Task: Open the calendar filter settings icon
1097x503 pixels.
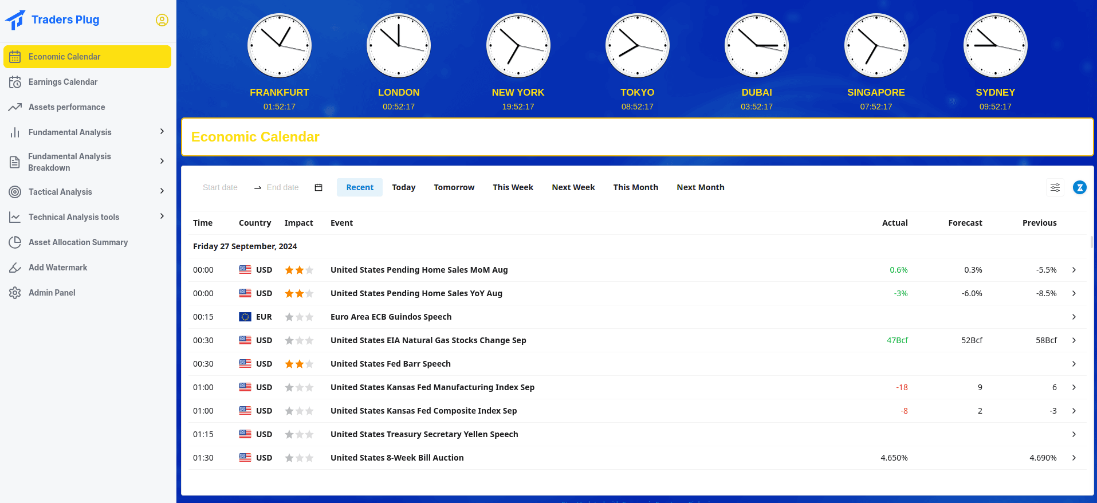Action: [x=1055, y=187]
